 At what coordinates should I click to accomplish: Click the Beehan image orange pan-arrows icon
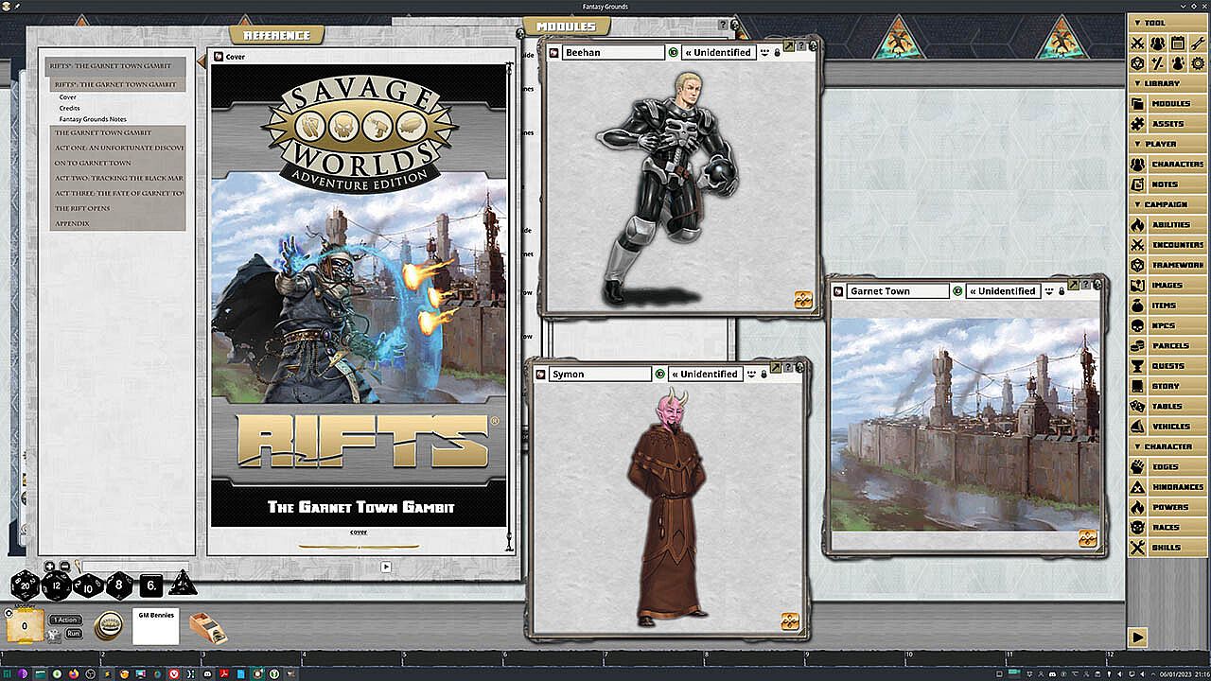[x=803, y=300]
